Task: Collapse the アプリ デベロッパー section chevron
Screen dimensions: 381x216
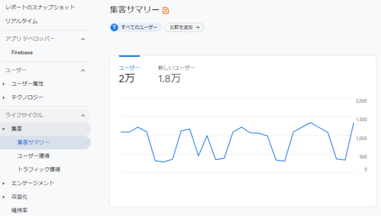Action: click(x=83, y=39)
